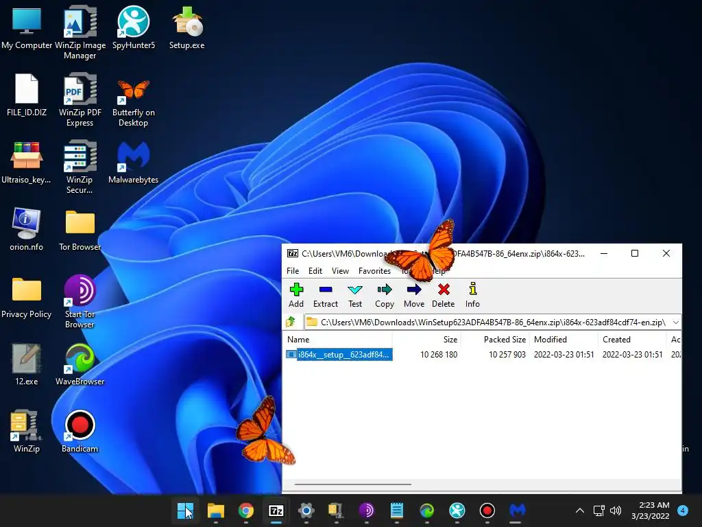Open the notification badge showing 4
Image resolution: width=702 pixels, height=527 pixels.
[x=683, y=511]
